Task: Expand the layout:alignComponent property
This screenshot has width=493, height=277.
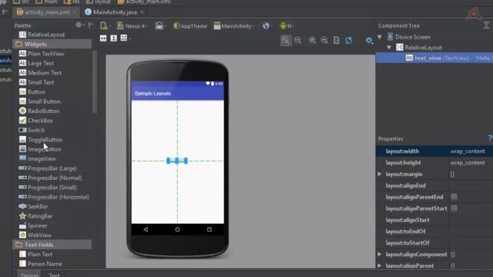Action: pyautogui.click(x=380, y=255)
